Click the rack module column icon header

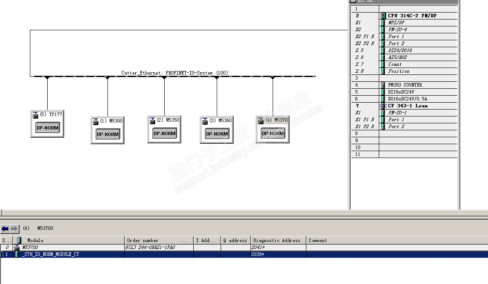pos(20,240)
